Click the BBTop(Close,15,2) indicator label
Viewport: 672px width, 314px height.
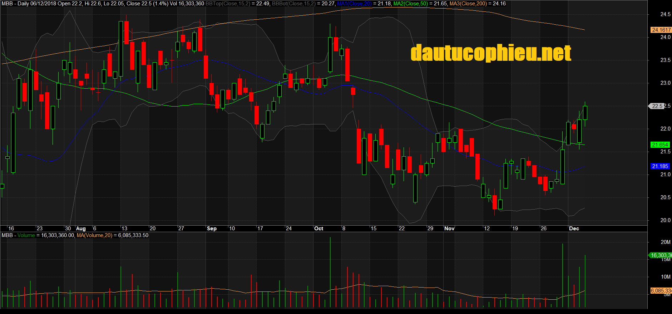[x=228, y=4]
